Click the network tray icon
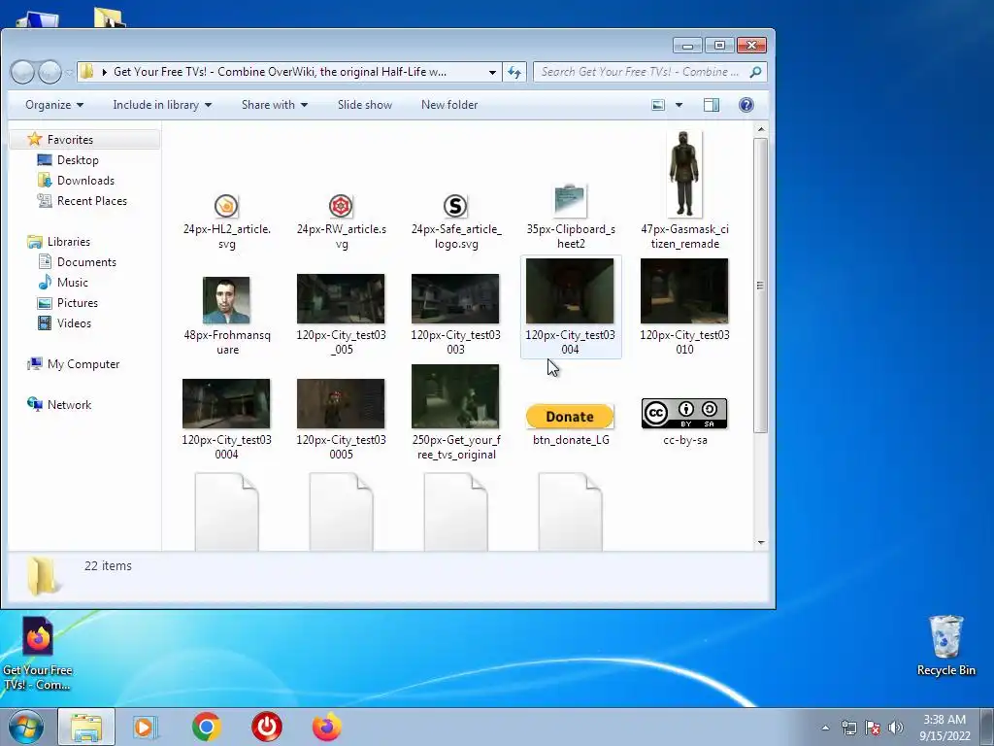This screenshot has width=994, height=746. pyautogui.click(x=848, y=728)
